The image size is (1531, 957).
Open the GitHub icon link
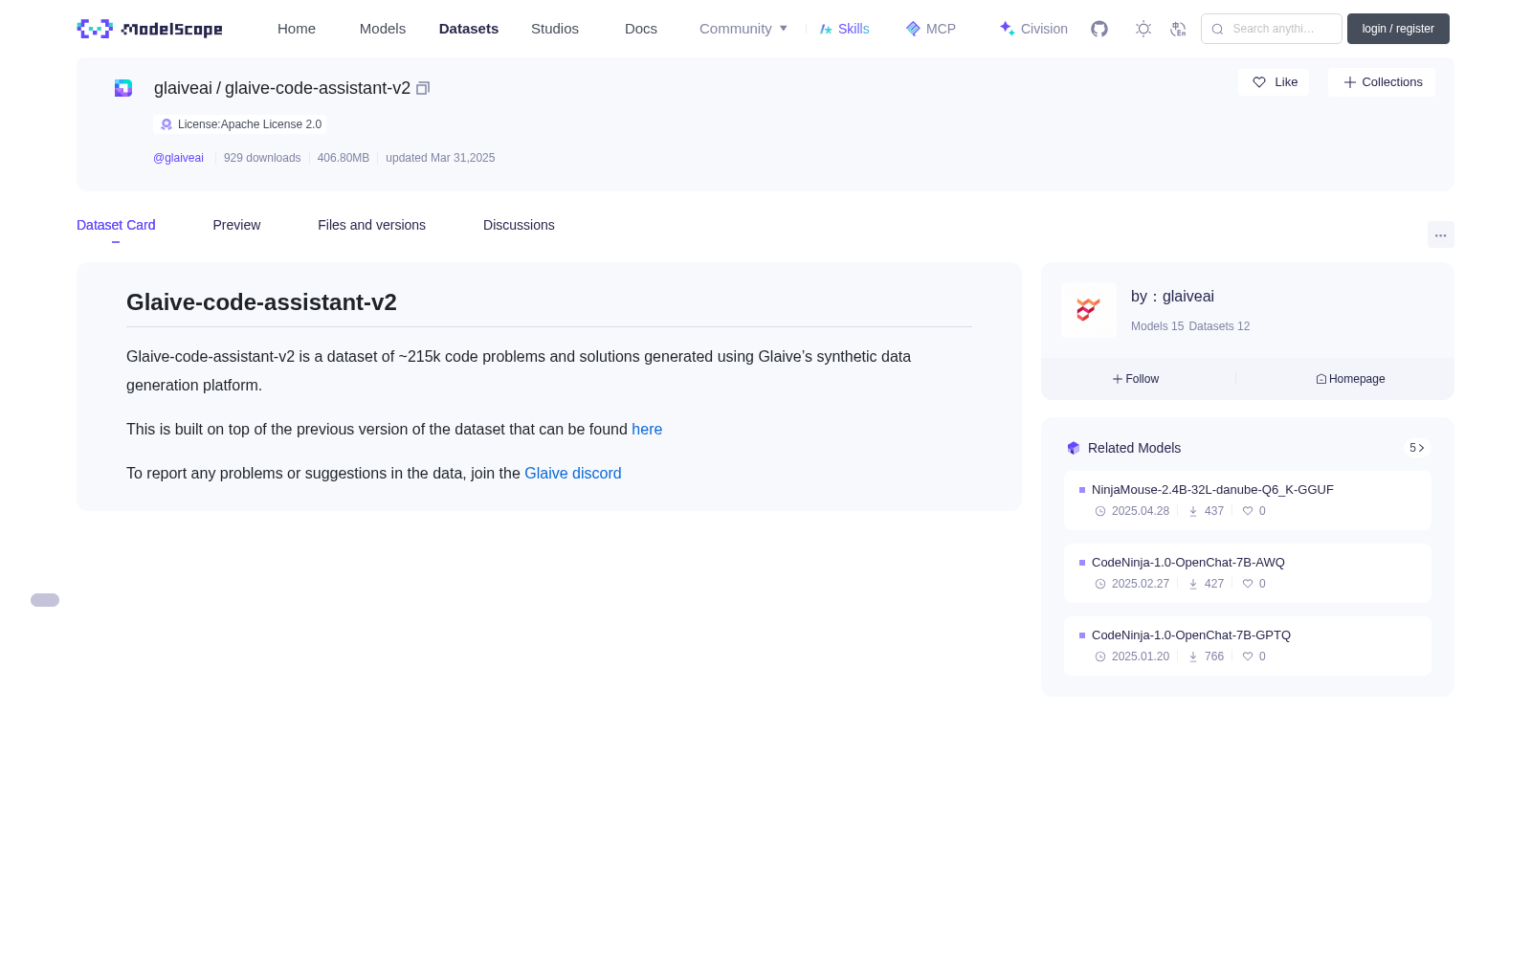(x=1099, y=29)
